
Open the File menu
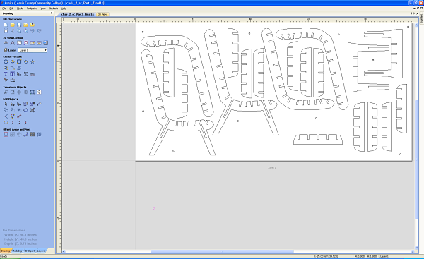pyautogui.click(x=4, y=8)
